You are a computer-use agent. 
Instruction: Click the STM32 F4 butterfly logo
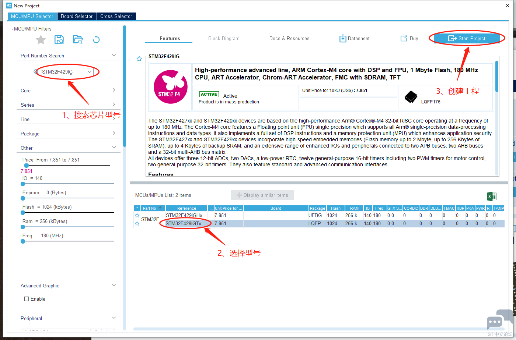171,87
